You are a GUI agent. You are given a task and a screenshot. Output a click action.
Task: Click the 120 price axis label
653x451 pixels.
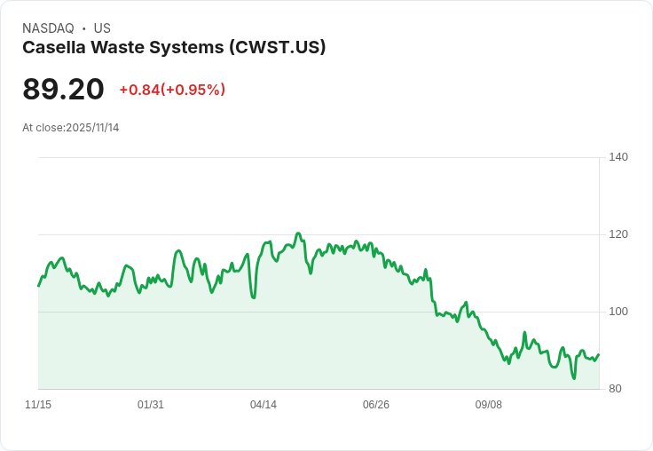click(x=618, y=234)
